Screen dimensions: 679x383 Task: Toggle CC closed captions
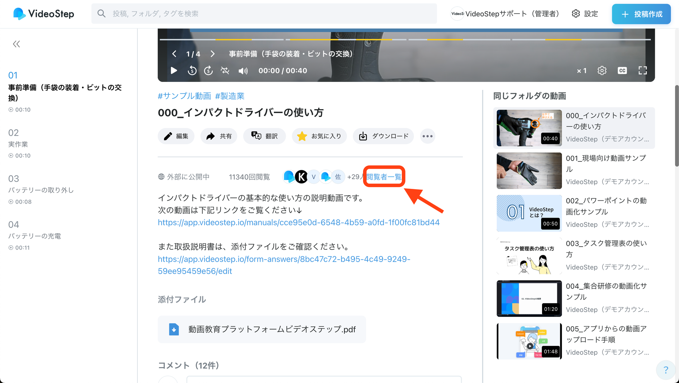pyautogui.click(x=622, y=71)
